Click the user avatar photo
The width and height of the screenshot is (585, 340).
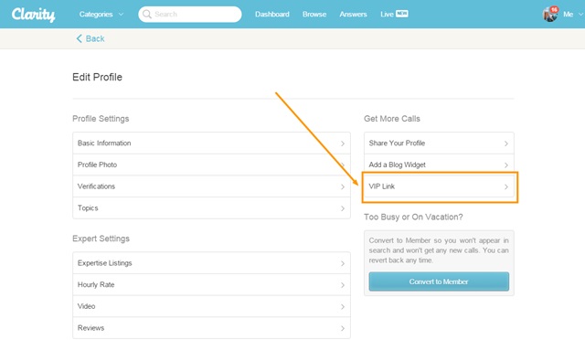pyautogui.click(x=549, y=15)
